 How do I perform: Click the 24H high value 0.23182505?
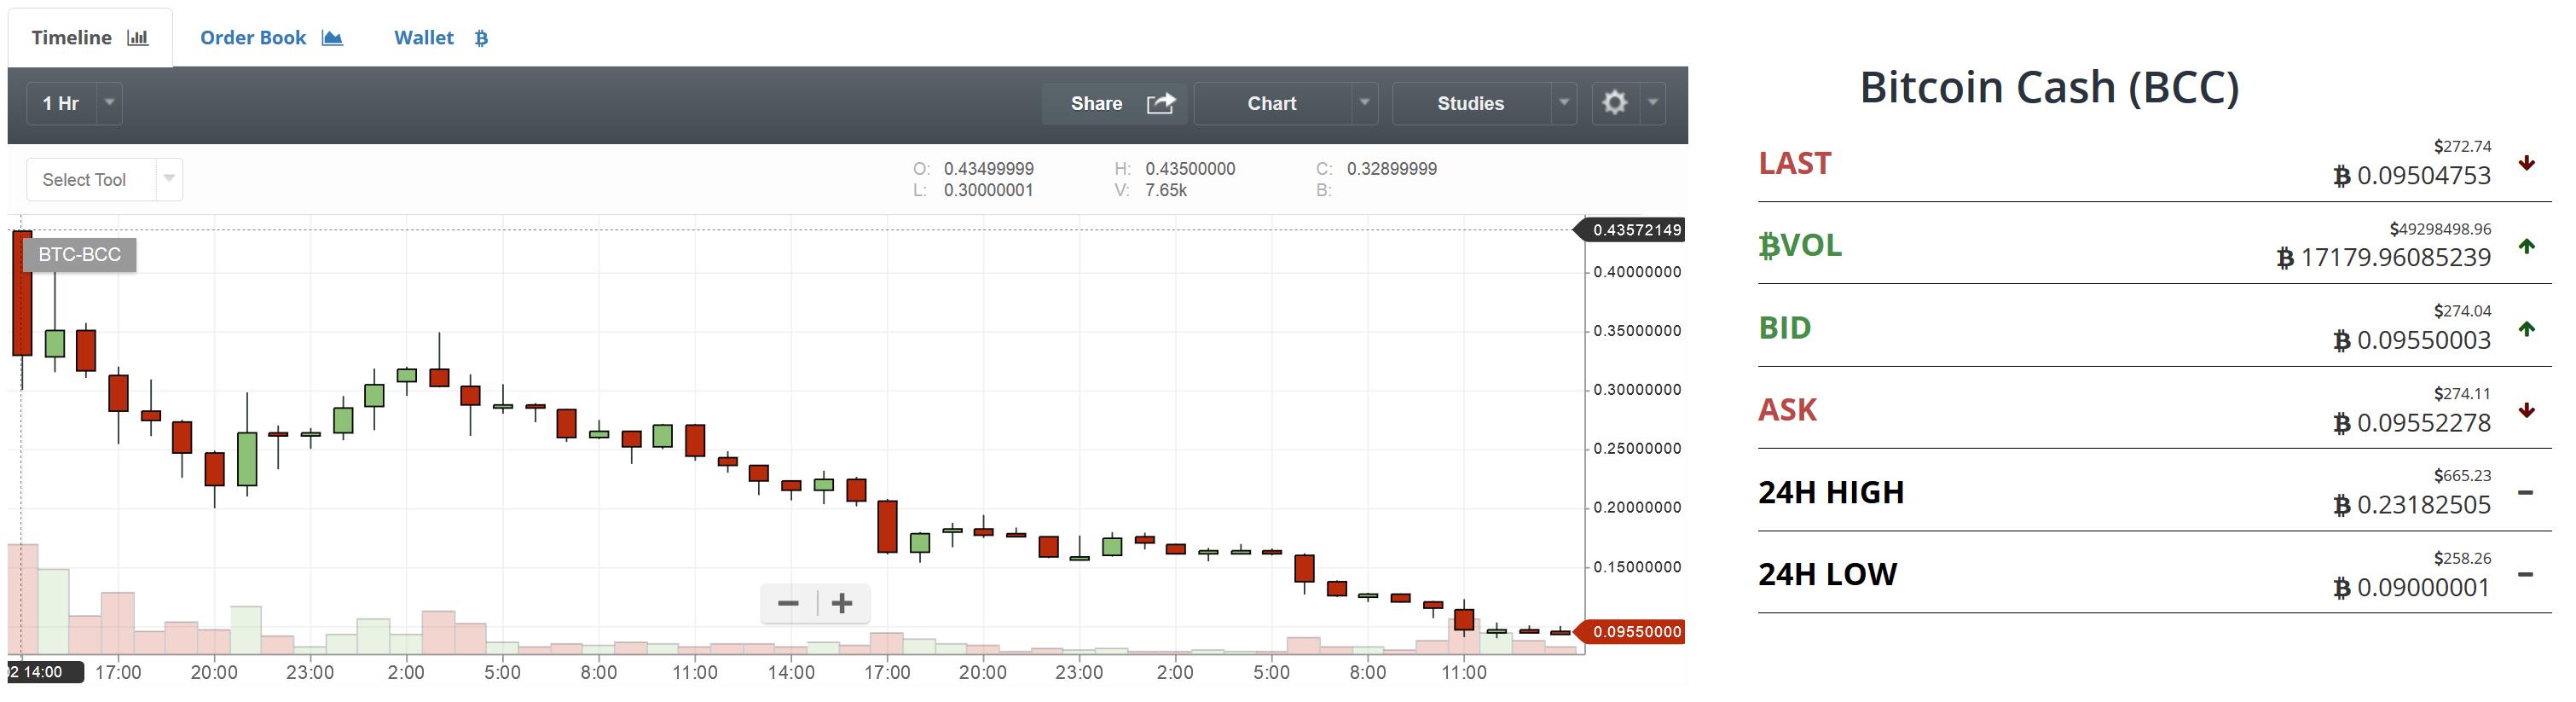(x=2424, y=505)
